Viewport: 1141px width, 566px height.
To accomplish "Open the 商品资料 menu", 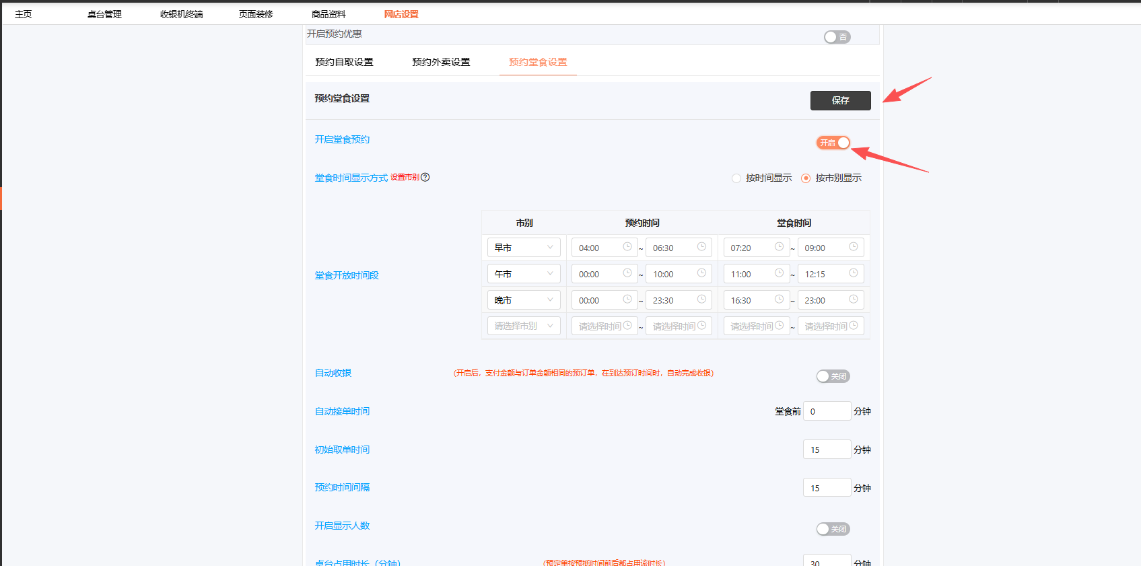I will point(329,14).
